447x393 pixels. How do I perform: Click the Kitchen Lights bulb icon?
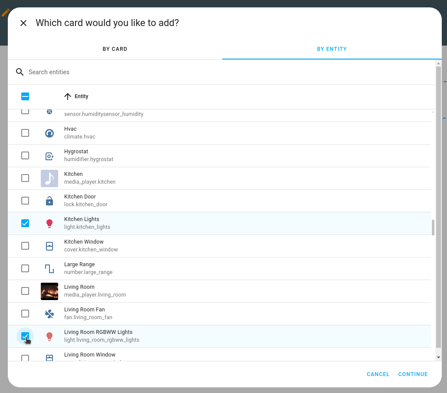[x=49, y=223]
